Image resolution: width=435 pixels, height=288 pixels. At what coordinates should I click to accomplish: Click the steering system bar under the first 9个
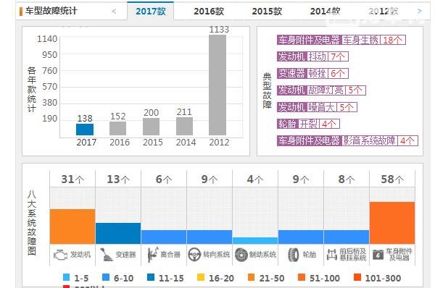210,237
